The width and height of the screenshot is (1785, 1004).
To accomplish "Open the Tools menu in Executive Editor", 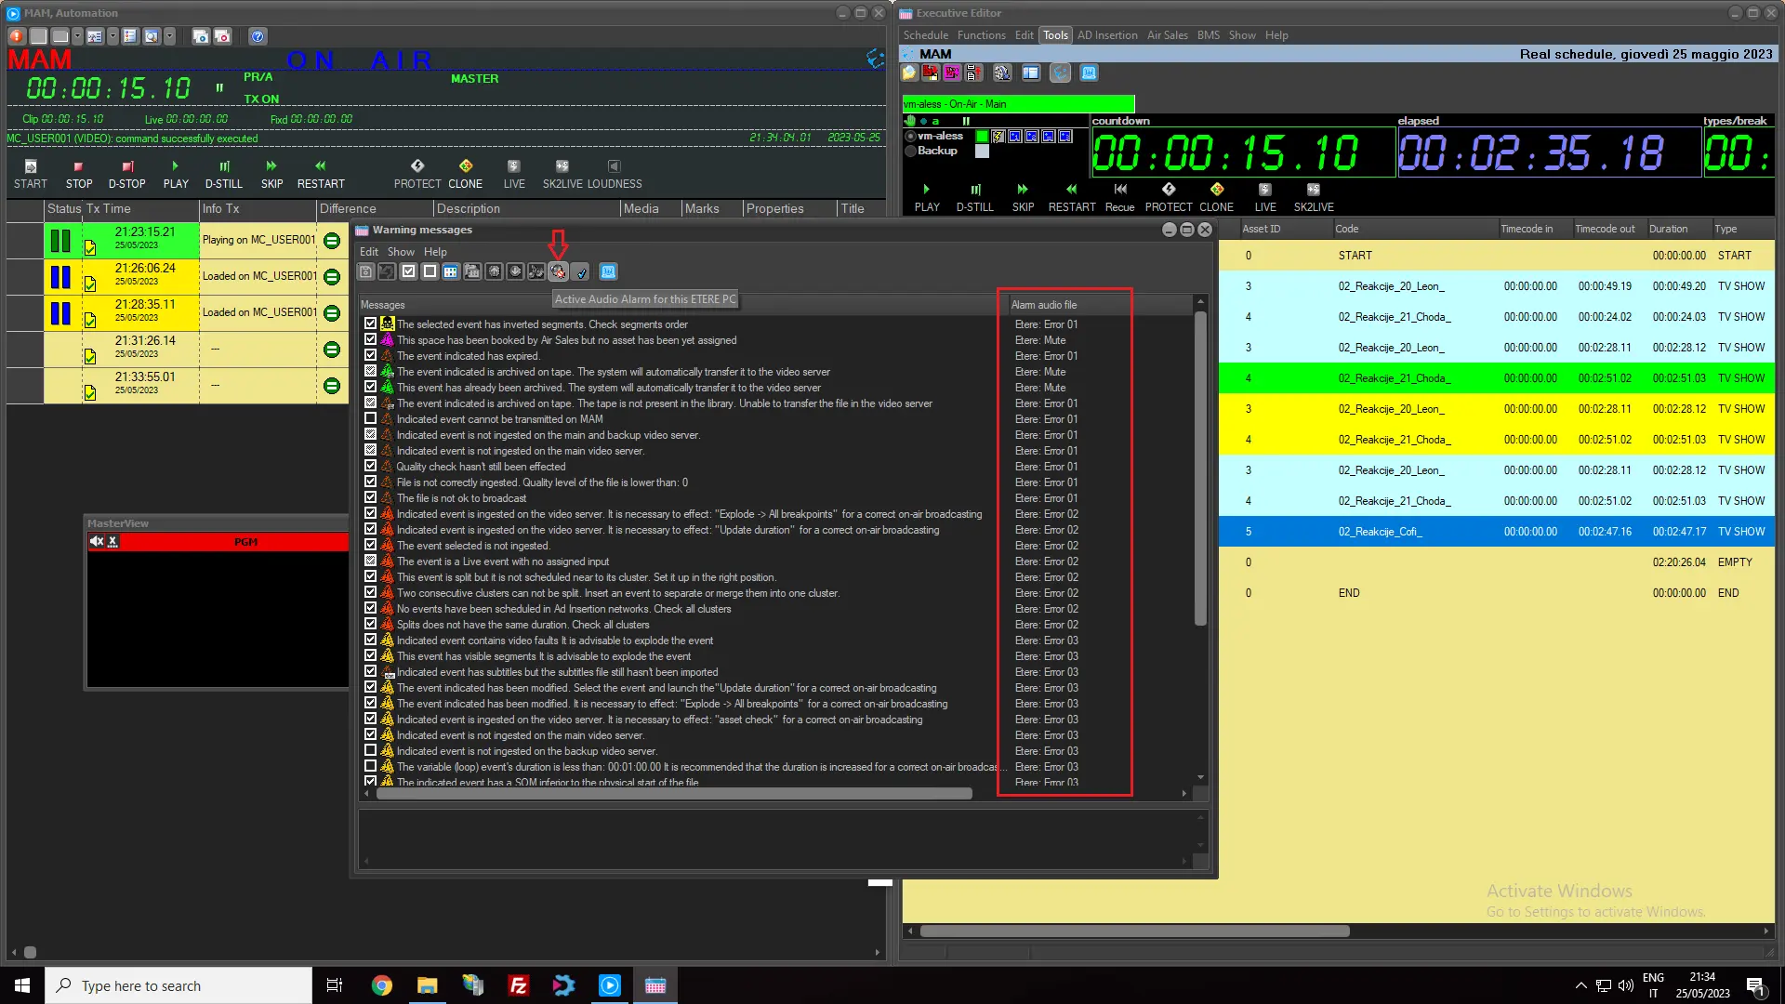I will 1055,35.
